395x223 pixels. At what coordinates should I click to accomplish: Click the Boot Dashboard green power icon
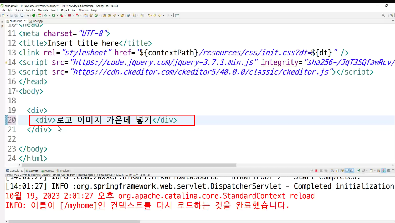point(34,15)
